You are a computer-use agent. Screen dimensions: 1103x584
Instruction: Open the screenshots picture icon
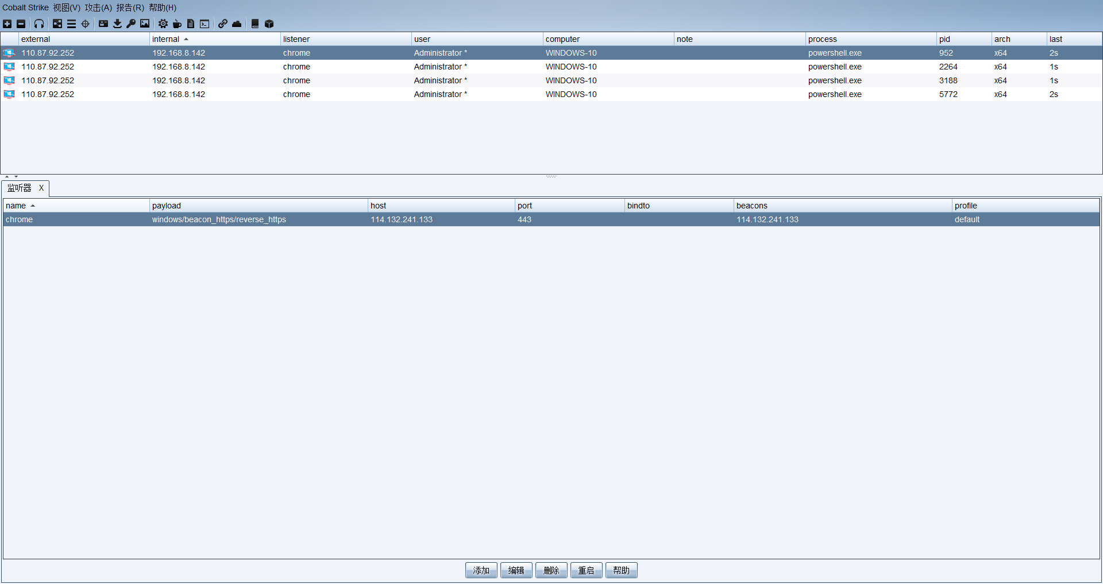(x=145, y=24)
